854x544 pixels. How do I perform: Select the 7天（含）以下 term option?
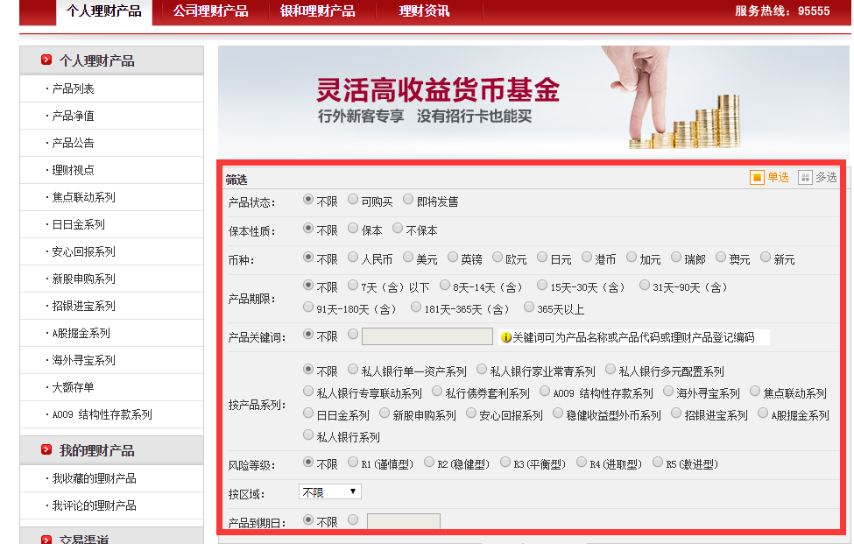(x=353, y=286)
